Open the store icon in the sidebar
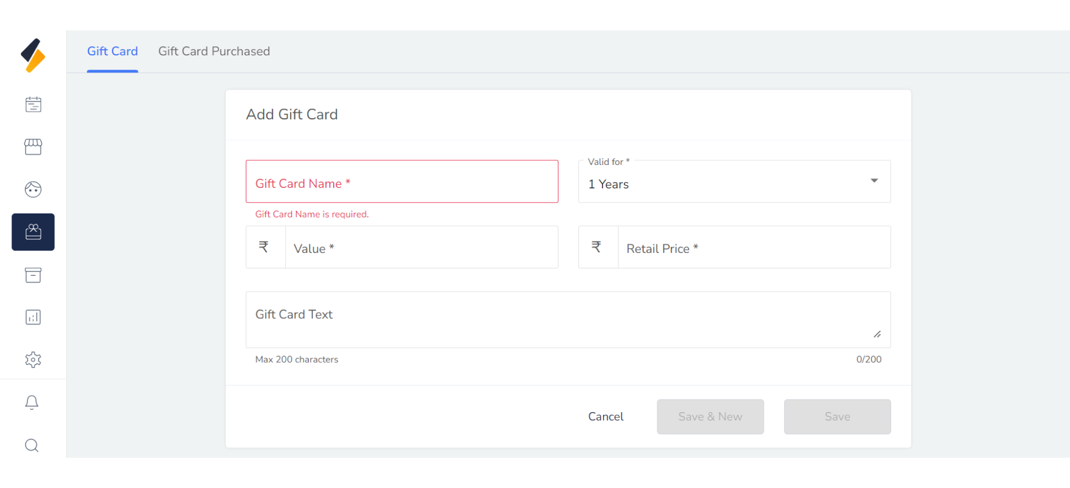 click(33, 147)
